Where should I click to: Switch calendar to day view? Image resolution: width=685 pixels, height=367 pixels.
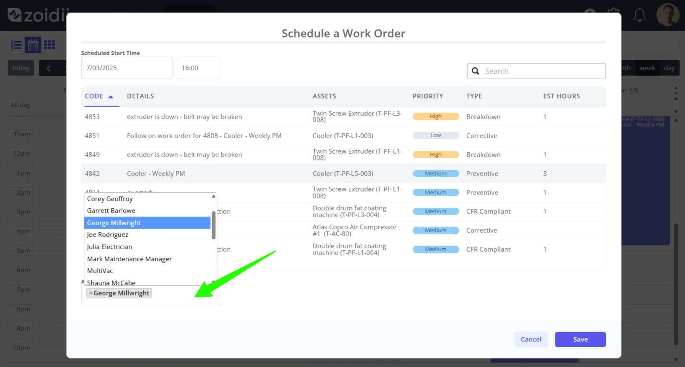pyautogui.click(x=669, y=68)
